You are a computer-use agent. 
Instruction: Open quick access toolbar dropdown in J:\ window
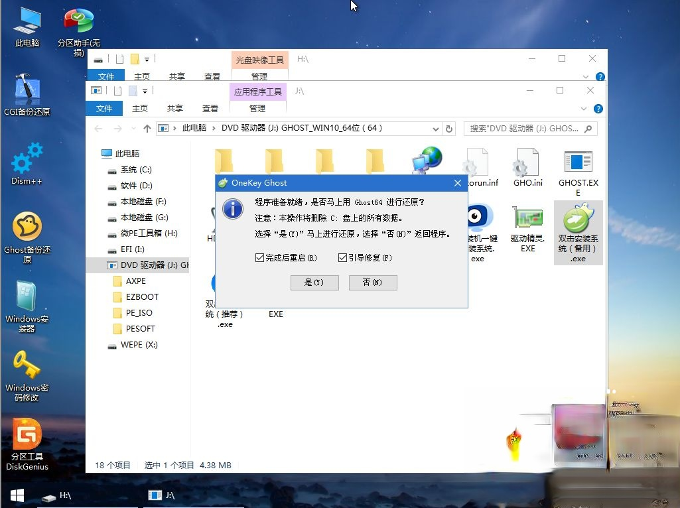pyautogui.click(x=145, y=91)
